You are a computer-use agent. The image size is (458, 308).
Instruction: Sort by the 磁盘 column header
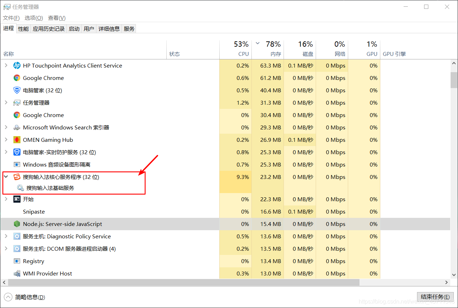click(x=300, y=50)
